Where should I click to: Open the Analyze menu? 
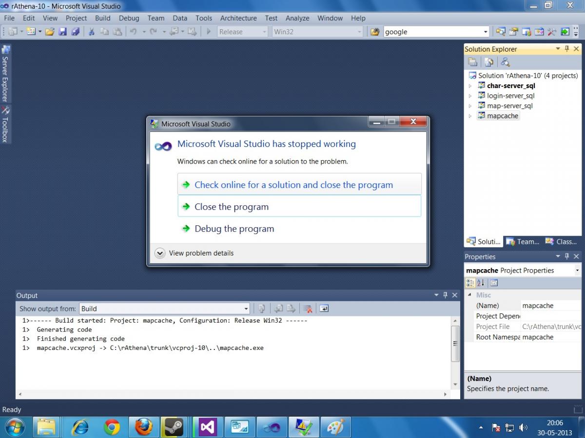[x=297, y=18]
